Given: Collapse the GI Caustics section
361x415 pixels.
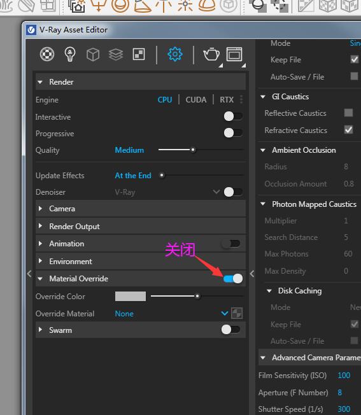Looking at the screenshot, I should click(263, 97).
